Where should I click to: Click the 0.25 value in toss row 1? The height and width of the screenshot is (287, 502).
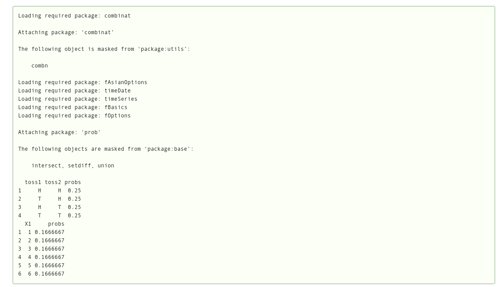click(74, 191)
